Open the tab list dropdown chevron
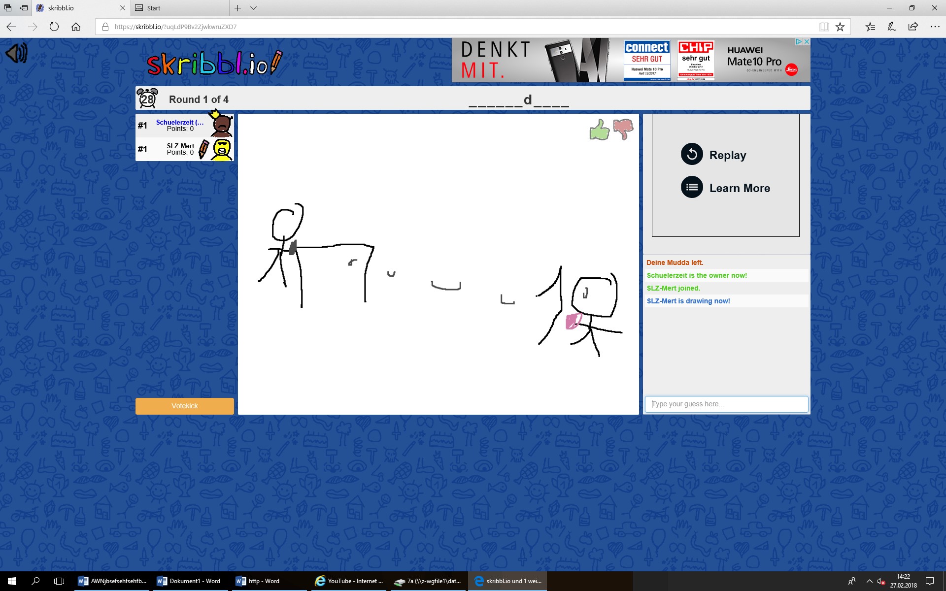The image size is (946, 591). point(253,8)
